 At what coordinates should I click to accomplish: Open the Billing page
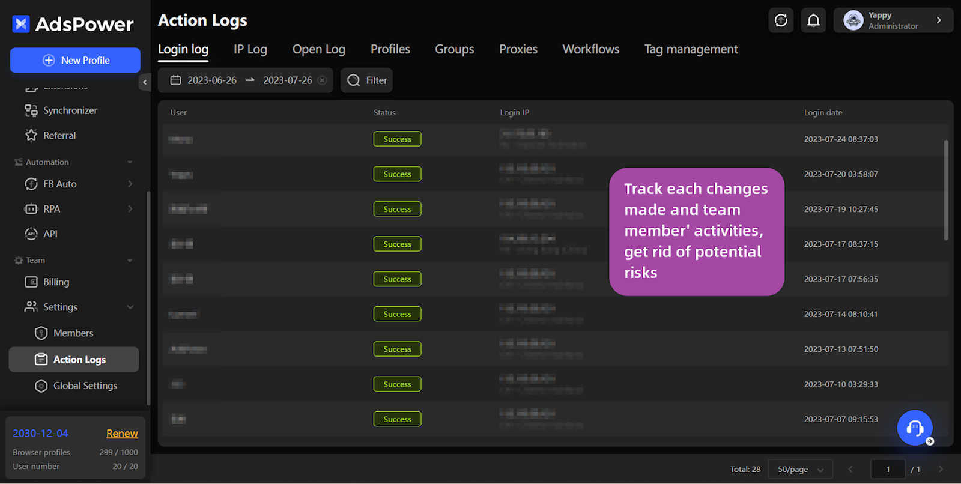point(56,282)
